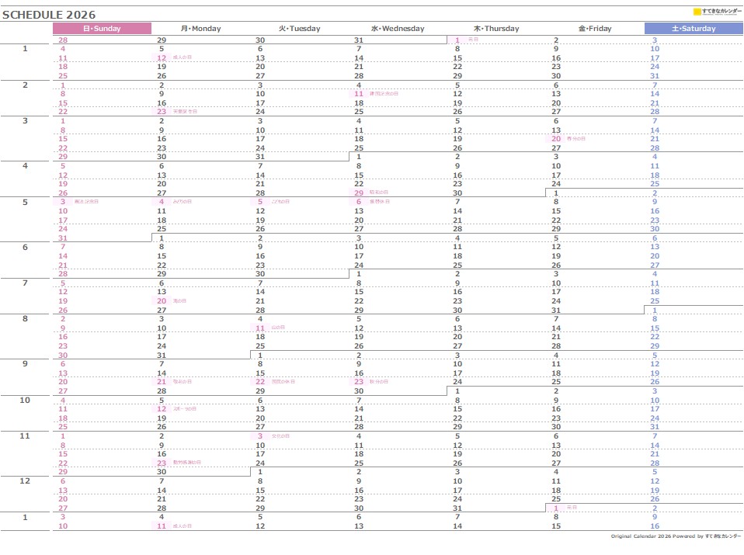Click the Monday column header
The height and width of the screenshot is (555, 744).
[x=200, y=29]
